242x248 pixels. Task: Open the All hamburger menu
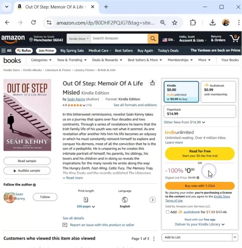(x=6, y=51)
